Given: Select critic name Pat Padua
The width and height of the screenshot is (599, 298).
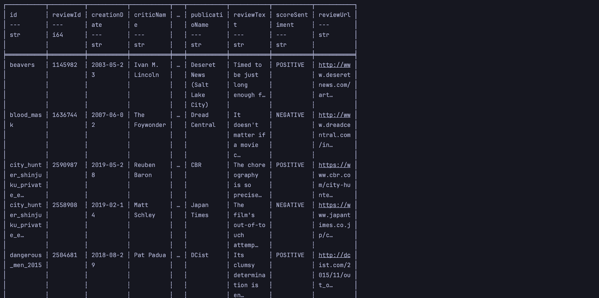Looking at the screenshot, I should tap(150, 255).
